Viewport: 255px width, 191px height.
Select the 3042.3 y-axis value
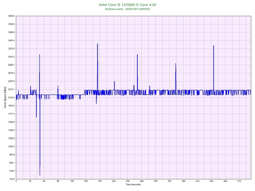11,57
